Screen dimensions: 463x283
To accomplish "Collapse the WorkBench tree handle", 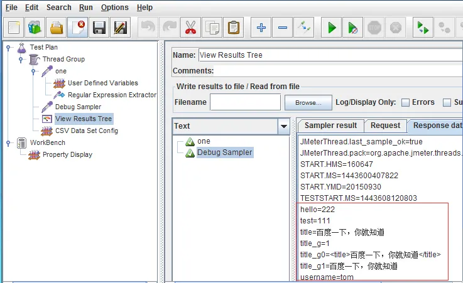I will pos(8,143).
